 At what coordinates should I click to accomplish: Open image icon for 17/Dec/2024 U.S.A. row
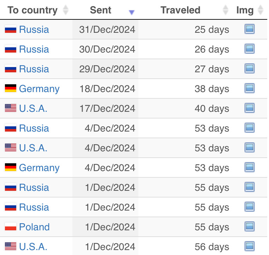click(x=250, y=108)
